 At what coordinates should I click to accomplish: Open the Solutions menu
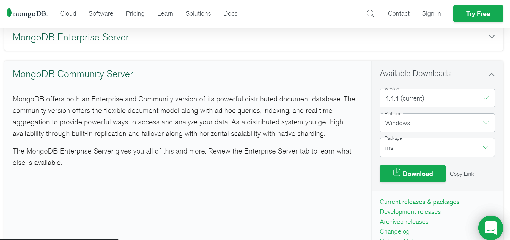point(198,13)
